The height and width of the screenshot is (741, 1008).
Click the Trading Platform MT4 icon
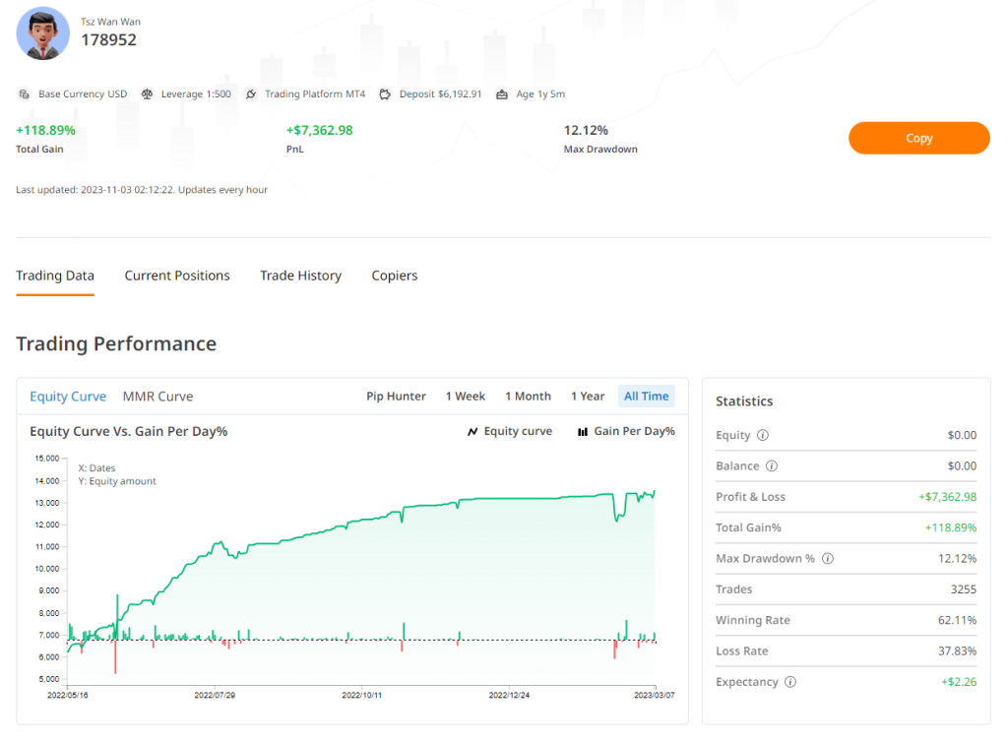tap(251, 94)
